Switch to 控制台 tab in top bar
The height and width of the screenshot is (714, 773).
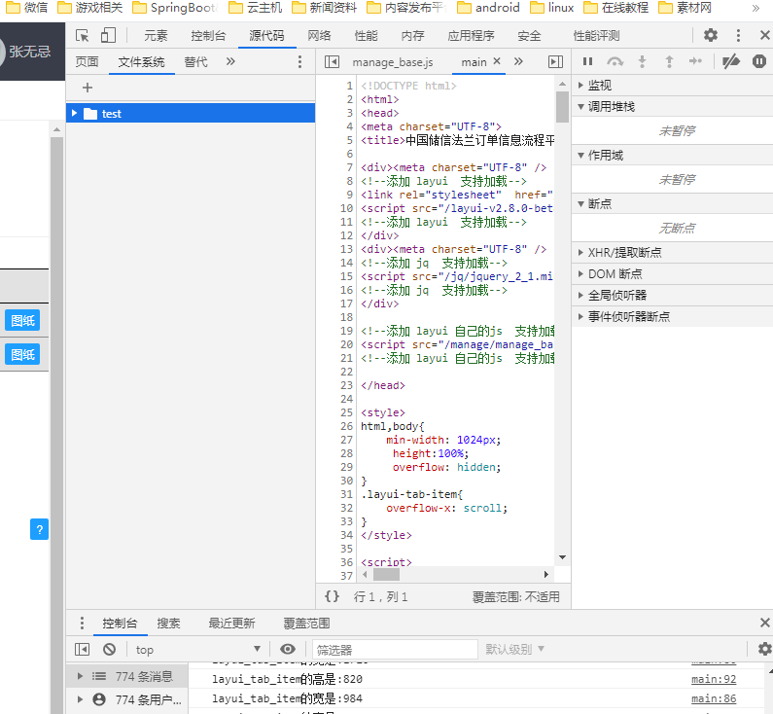pyautogui.click(x=208, y=35)
